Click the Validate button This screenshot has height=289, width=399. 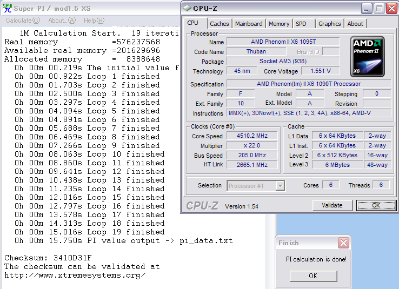pos(332,205)
